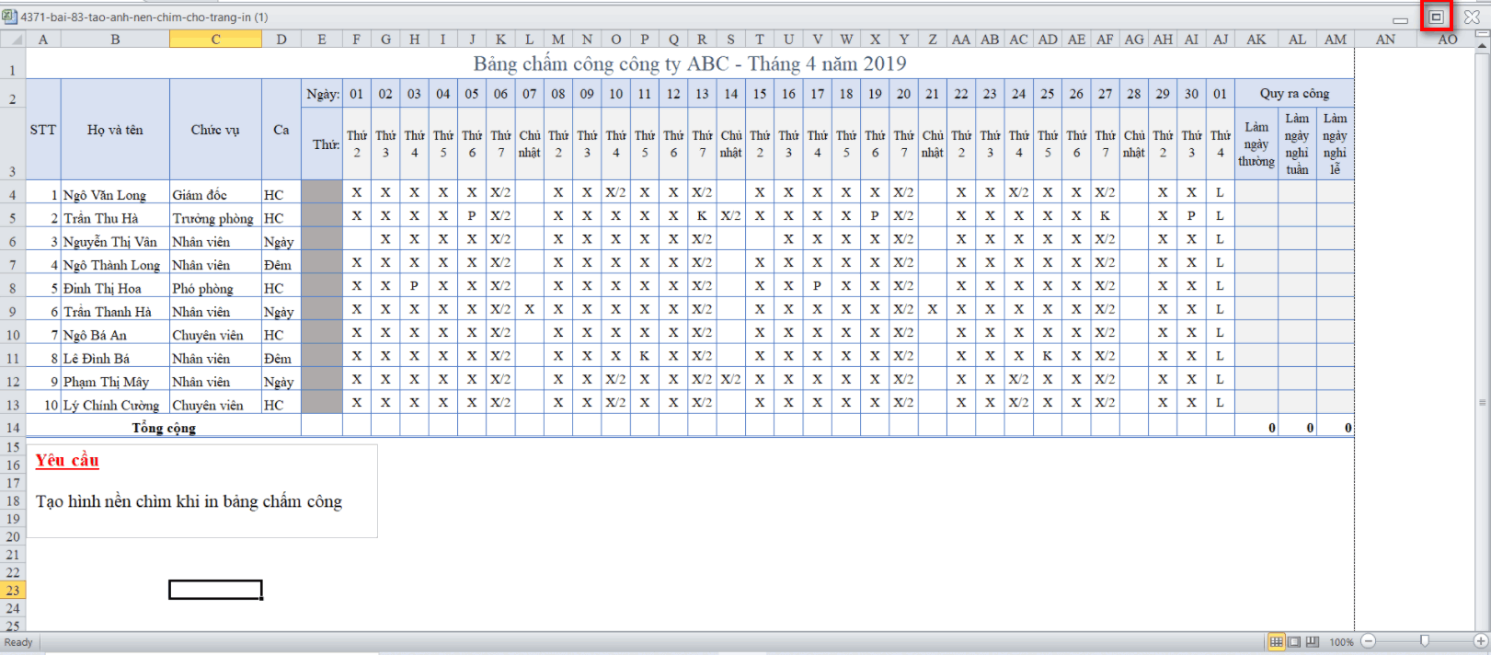Image resolution: width=1491 pixels, height=655 pixels.
Task: Select column AK header
Action: (x=1256, y=40)
